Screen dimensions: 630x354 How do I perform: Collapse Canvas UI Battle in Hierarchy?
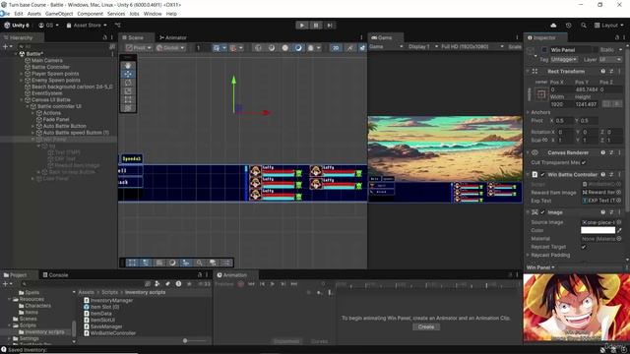(22, 100)
